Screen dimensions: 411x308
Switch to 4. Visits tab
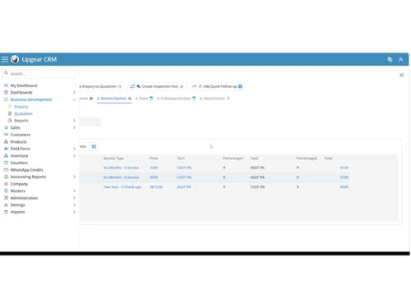(x=144, y=99)
